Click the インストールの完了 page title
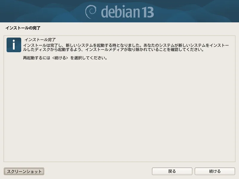 coord(23,28)
